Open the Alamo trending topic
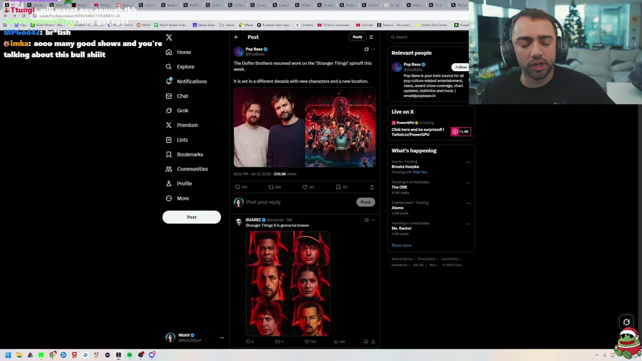 tap(398, 208)
